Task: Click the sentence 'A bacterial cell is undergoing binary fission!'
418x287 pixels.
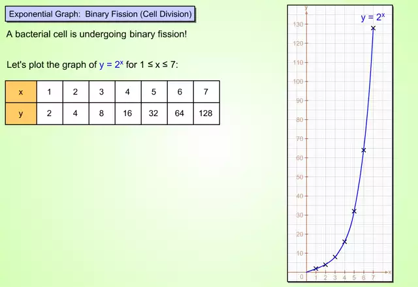Action: coord(97,35)
